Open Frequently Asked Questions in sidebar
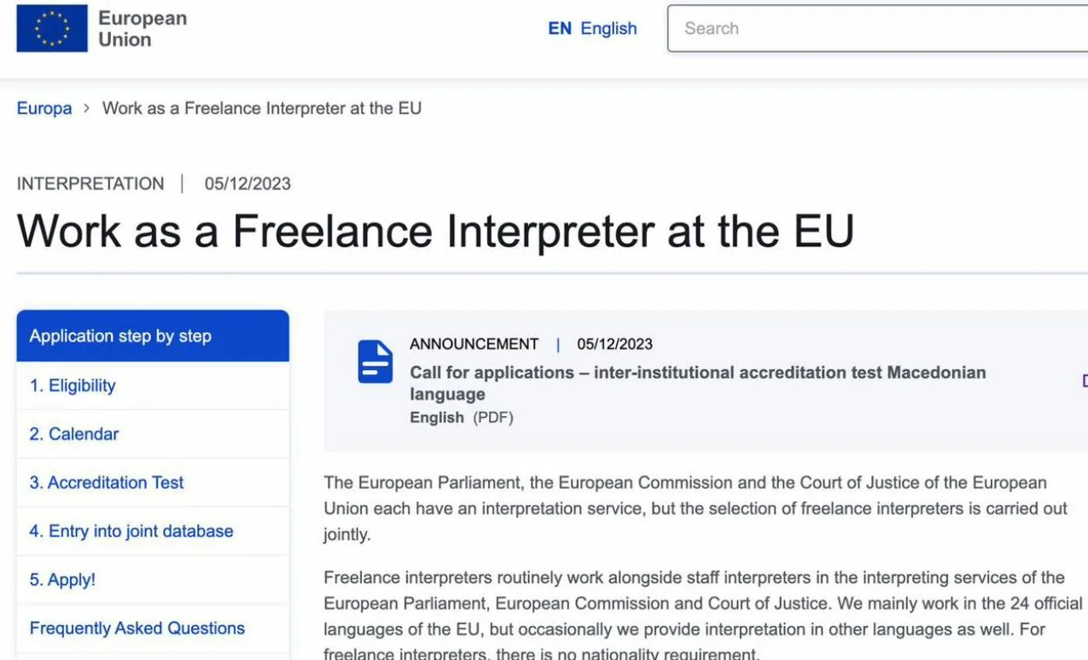The width and height of the screenshot is (1088, 660). [153, 628]
